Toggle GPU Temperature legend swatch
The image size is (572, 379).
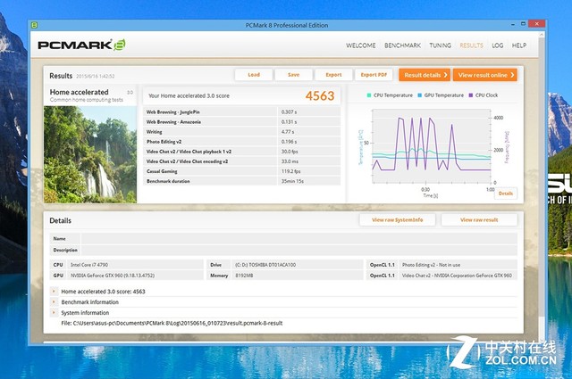419,95
